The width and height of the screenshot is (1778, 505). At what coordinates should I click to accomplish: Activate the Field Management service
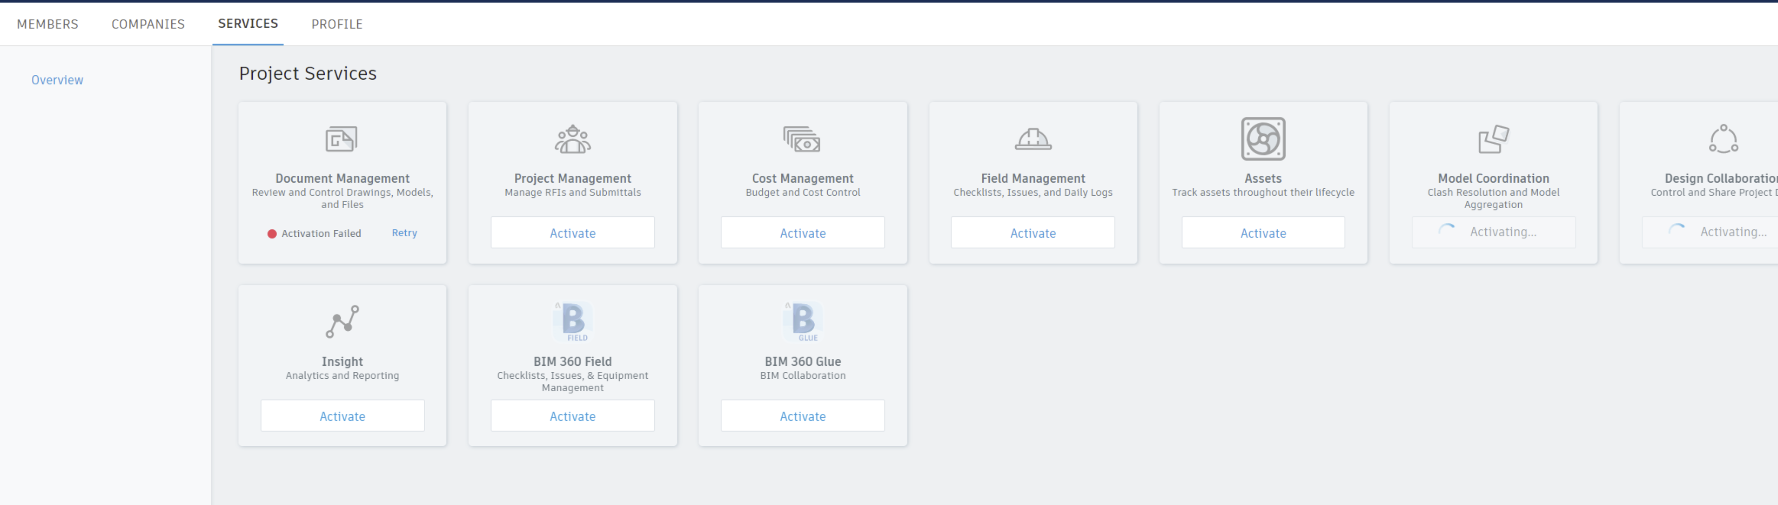click(1032, 233)
